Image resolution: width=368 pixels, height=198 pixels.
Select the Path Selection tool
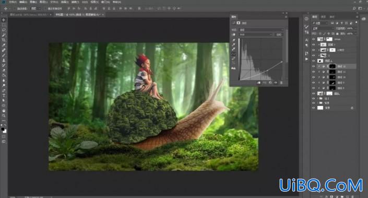[x=4, y=100]
